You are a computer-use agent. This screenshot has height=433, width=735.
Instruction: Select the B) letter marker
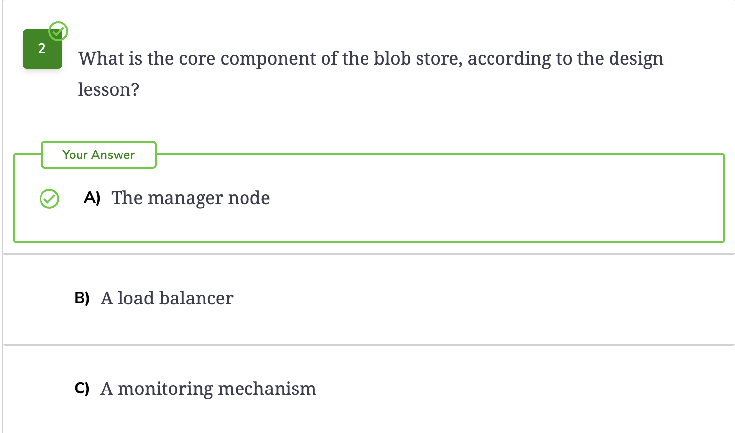pos(82,298)
